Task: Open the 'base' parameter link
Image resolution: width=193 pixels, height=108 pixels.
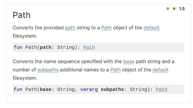Action: [129, 62]
